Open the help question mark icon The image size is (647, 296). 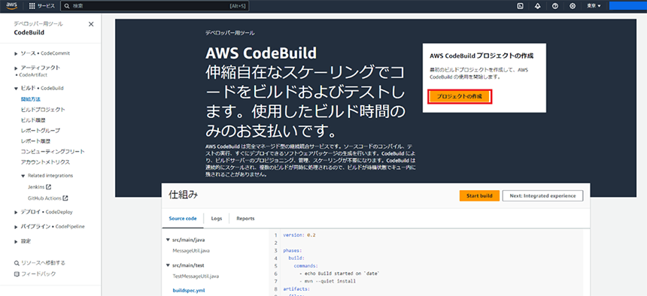coord(555,6)
